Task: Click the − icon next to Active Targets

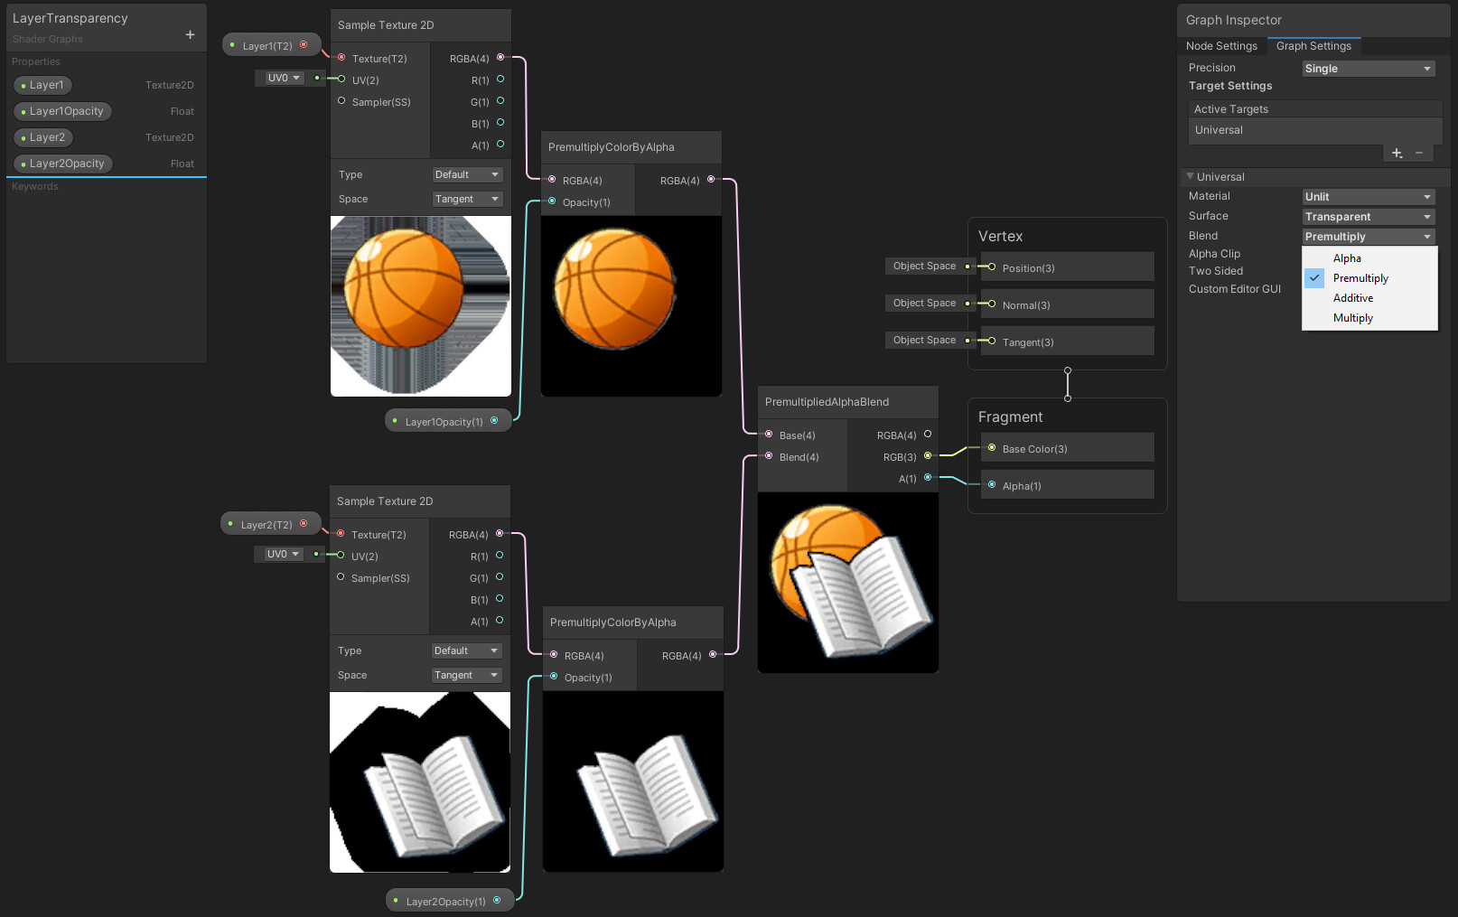Action: (1419, 153)
